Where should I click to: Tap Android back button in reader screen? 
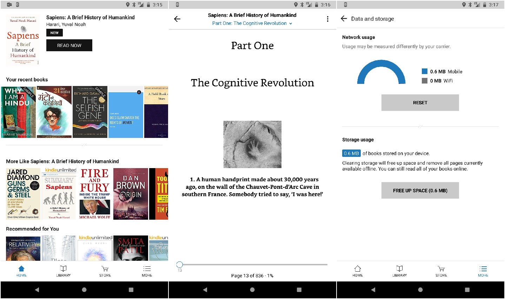205,290
